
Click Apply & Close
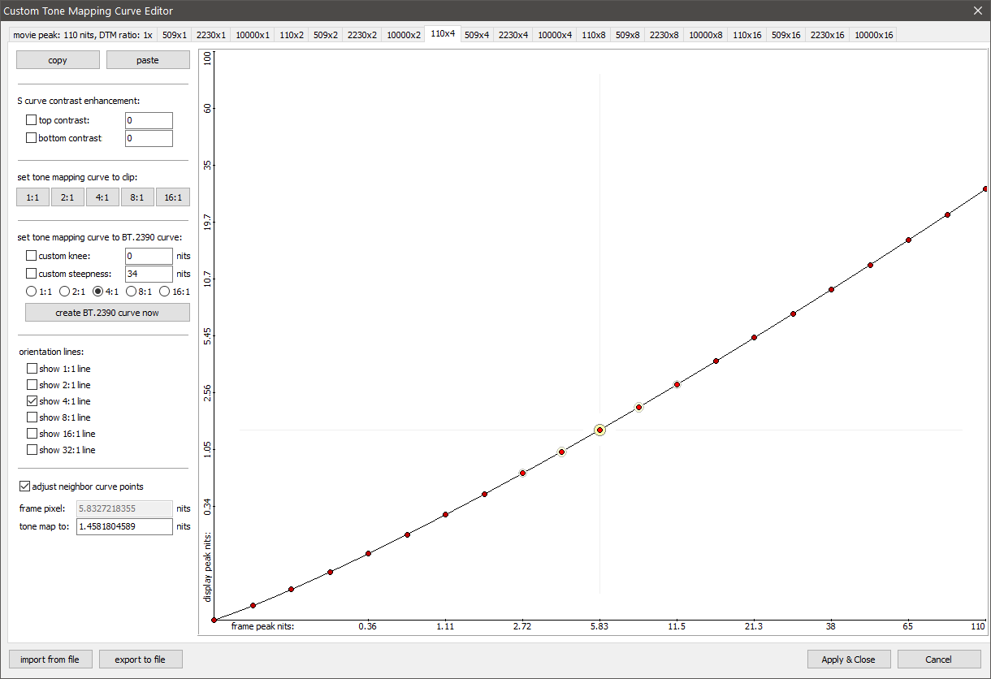point(849,660)
